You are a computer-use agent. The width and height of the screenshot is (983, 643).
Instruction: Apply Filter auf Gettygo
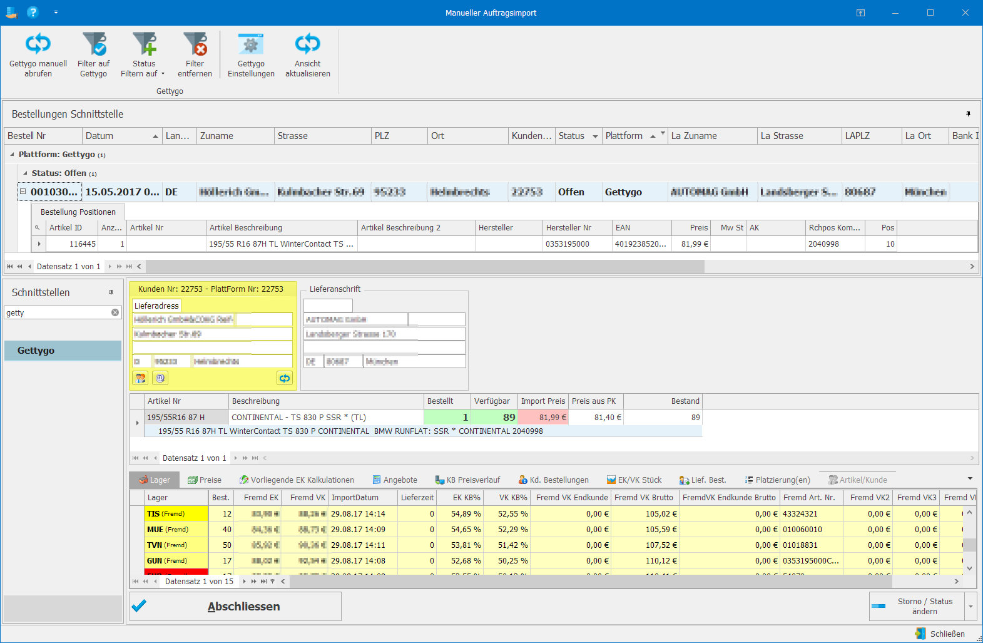click(x=94, y=55)
